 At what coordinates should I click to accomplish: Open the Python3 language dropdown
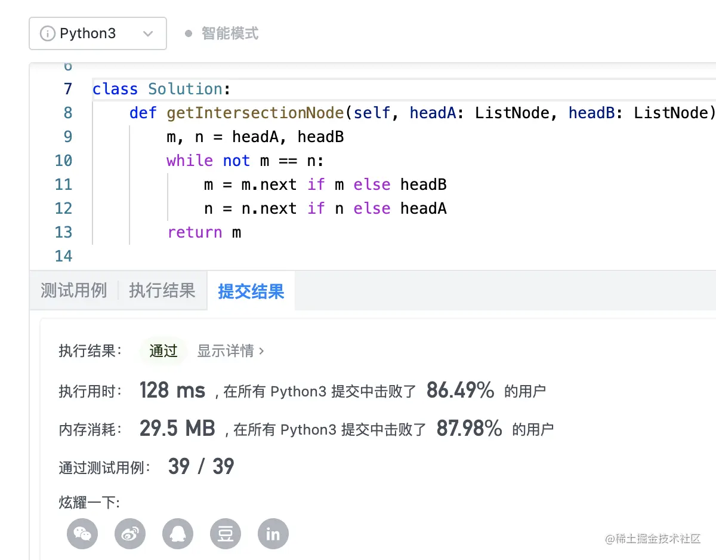[x=98, y=33]
